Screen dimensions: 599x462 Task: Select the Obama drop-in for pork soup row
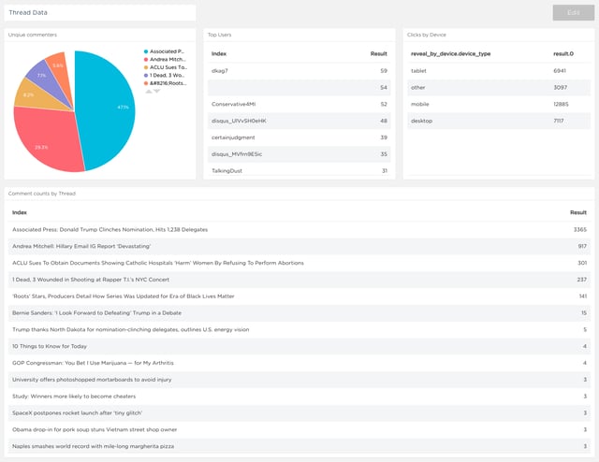tap(299, 429)
